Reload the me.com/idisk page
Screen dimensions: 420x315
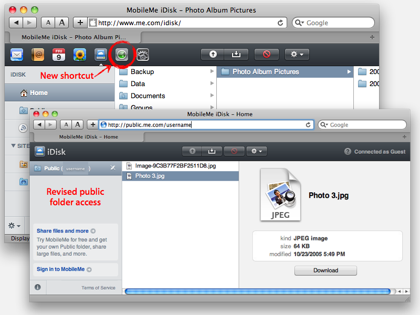pos(280,23)
